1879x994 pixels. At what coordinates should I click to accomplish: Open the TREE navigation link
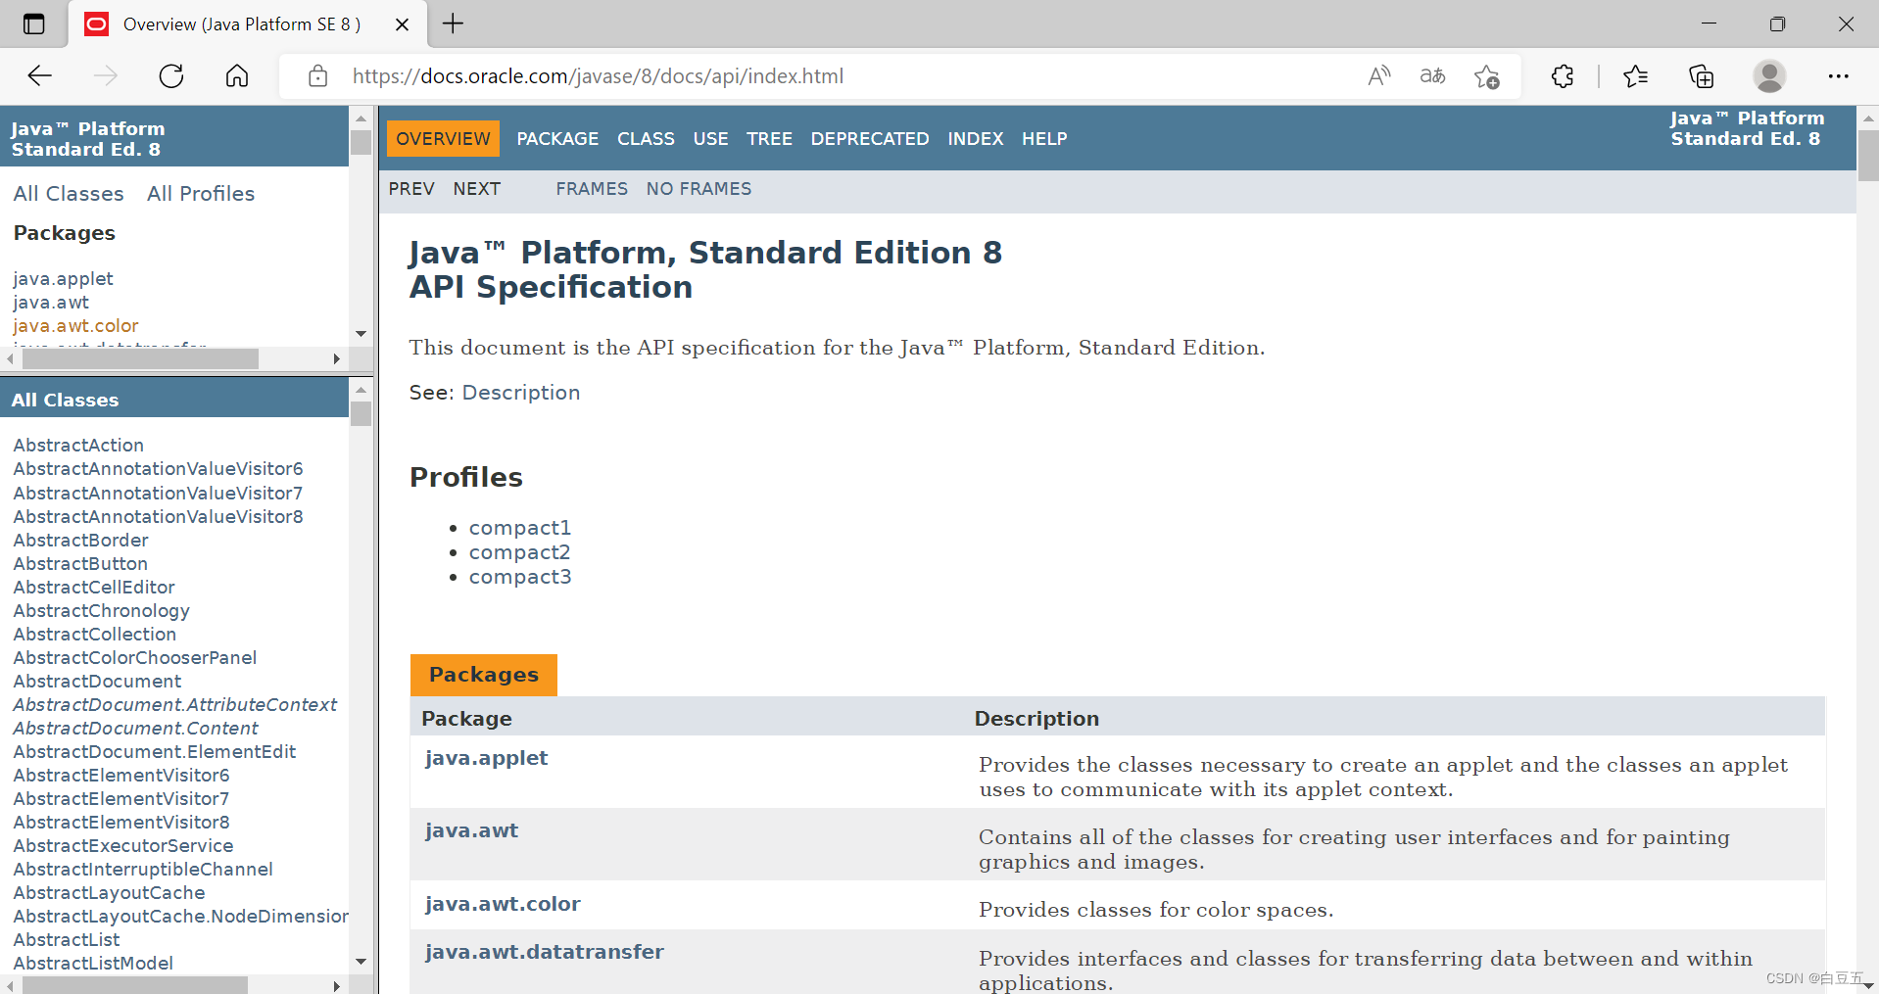coord(769,139)
